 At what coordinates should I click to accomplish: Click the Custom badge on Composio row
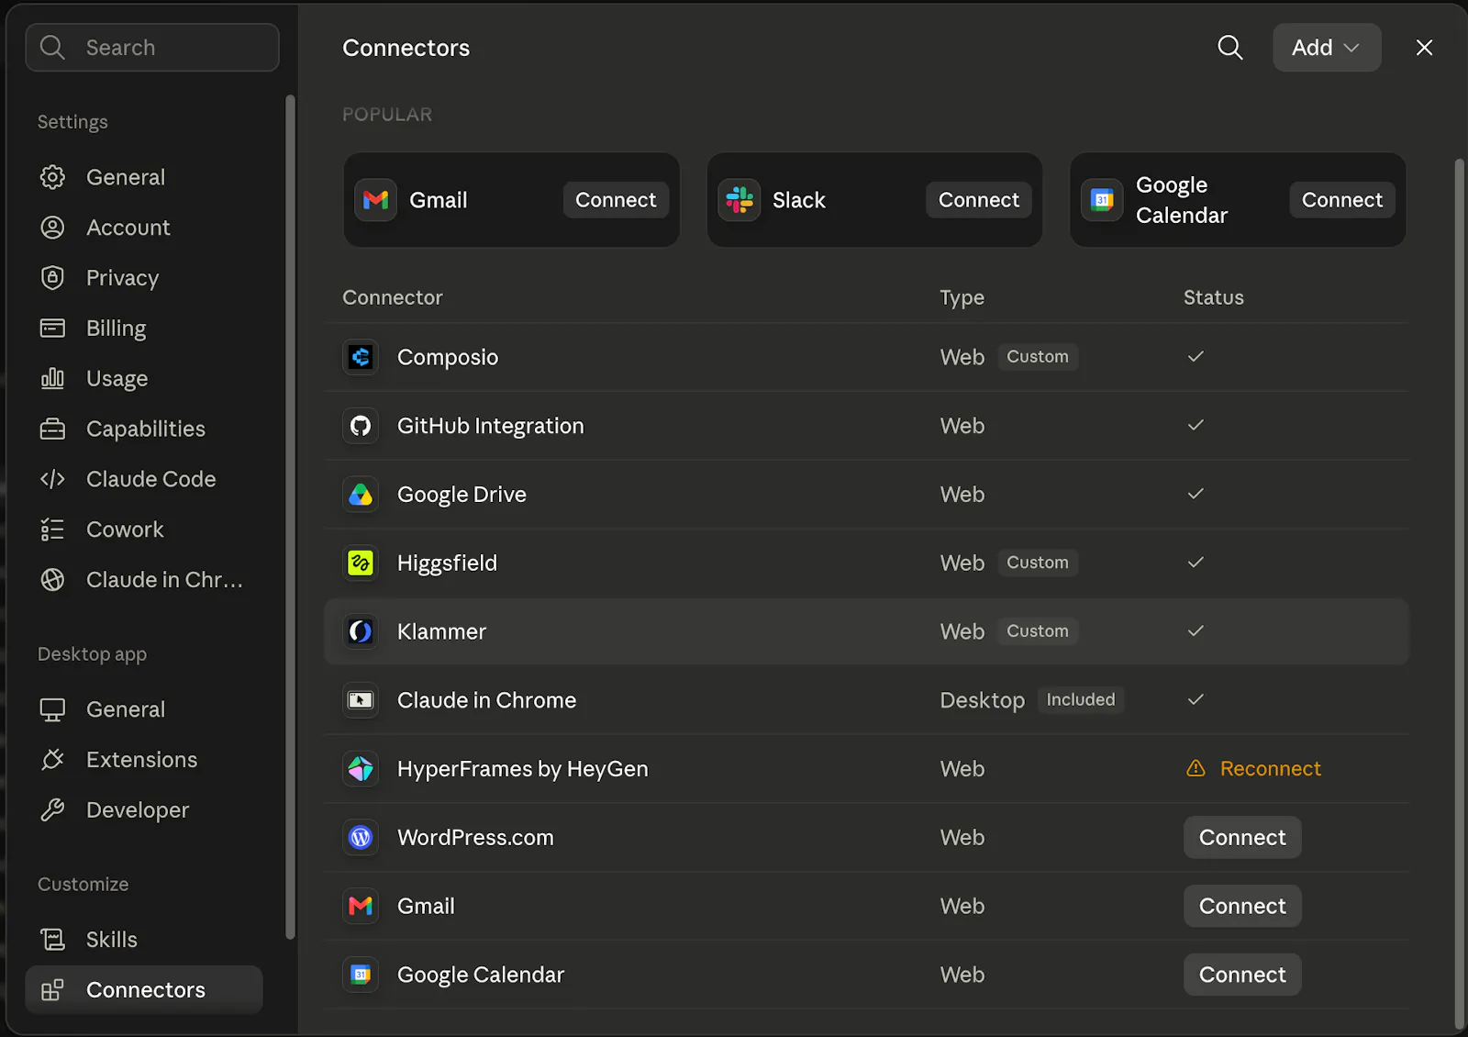tap(1038, 357)
